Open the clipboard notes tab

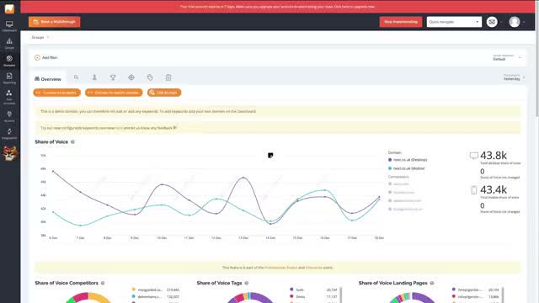(x=168, y=77)
